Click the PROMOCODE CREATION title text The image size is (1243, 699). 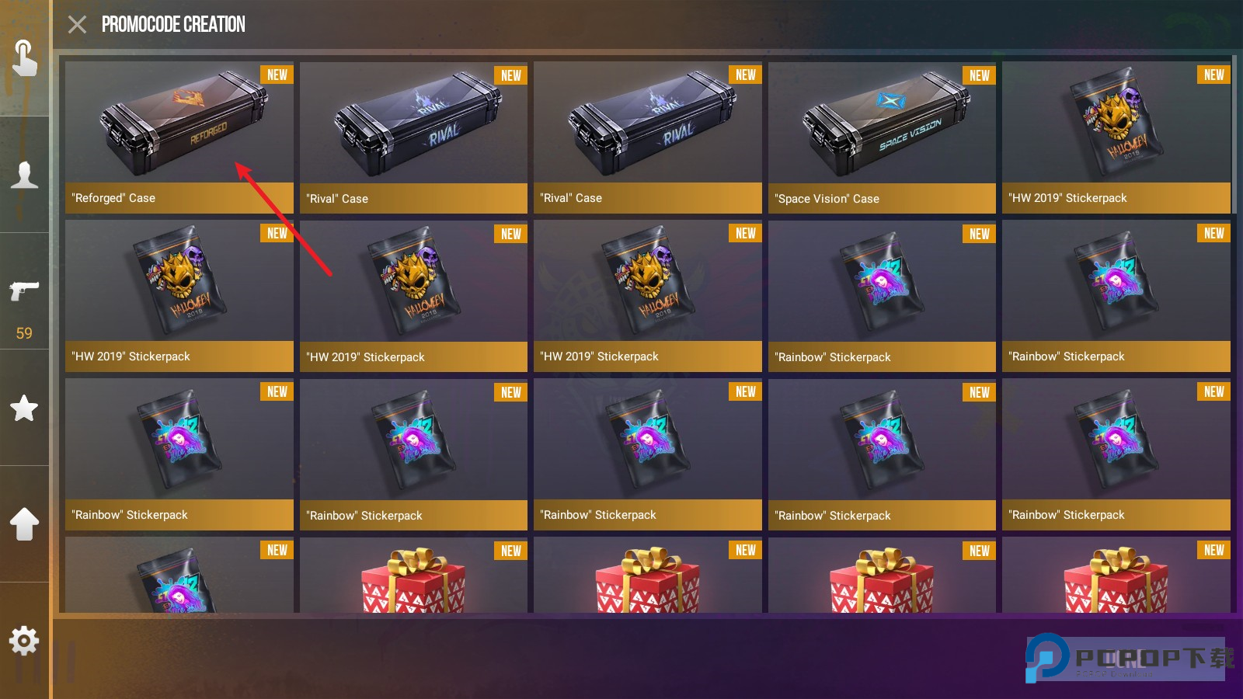point(173,25)
